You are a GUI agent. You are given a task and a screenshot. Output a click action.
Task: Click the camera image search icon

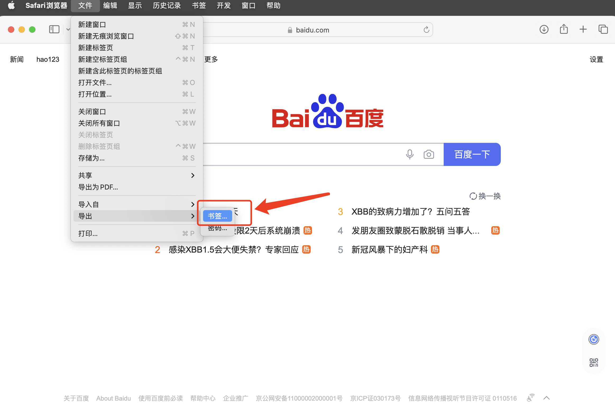point(429,154)
